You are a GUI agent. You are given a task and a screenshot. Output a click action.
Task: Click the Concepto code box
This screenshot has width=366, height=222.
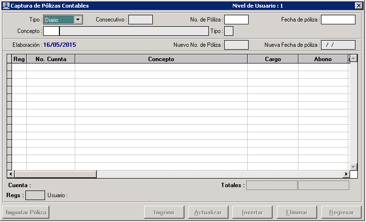52,31
